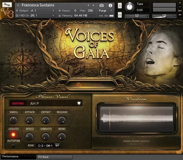Adjust the instrument volume slider
Image resolution: width=183 pixels, height=160 pixels.
164,16
